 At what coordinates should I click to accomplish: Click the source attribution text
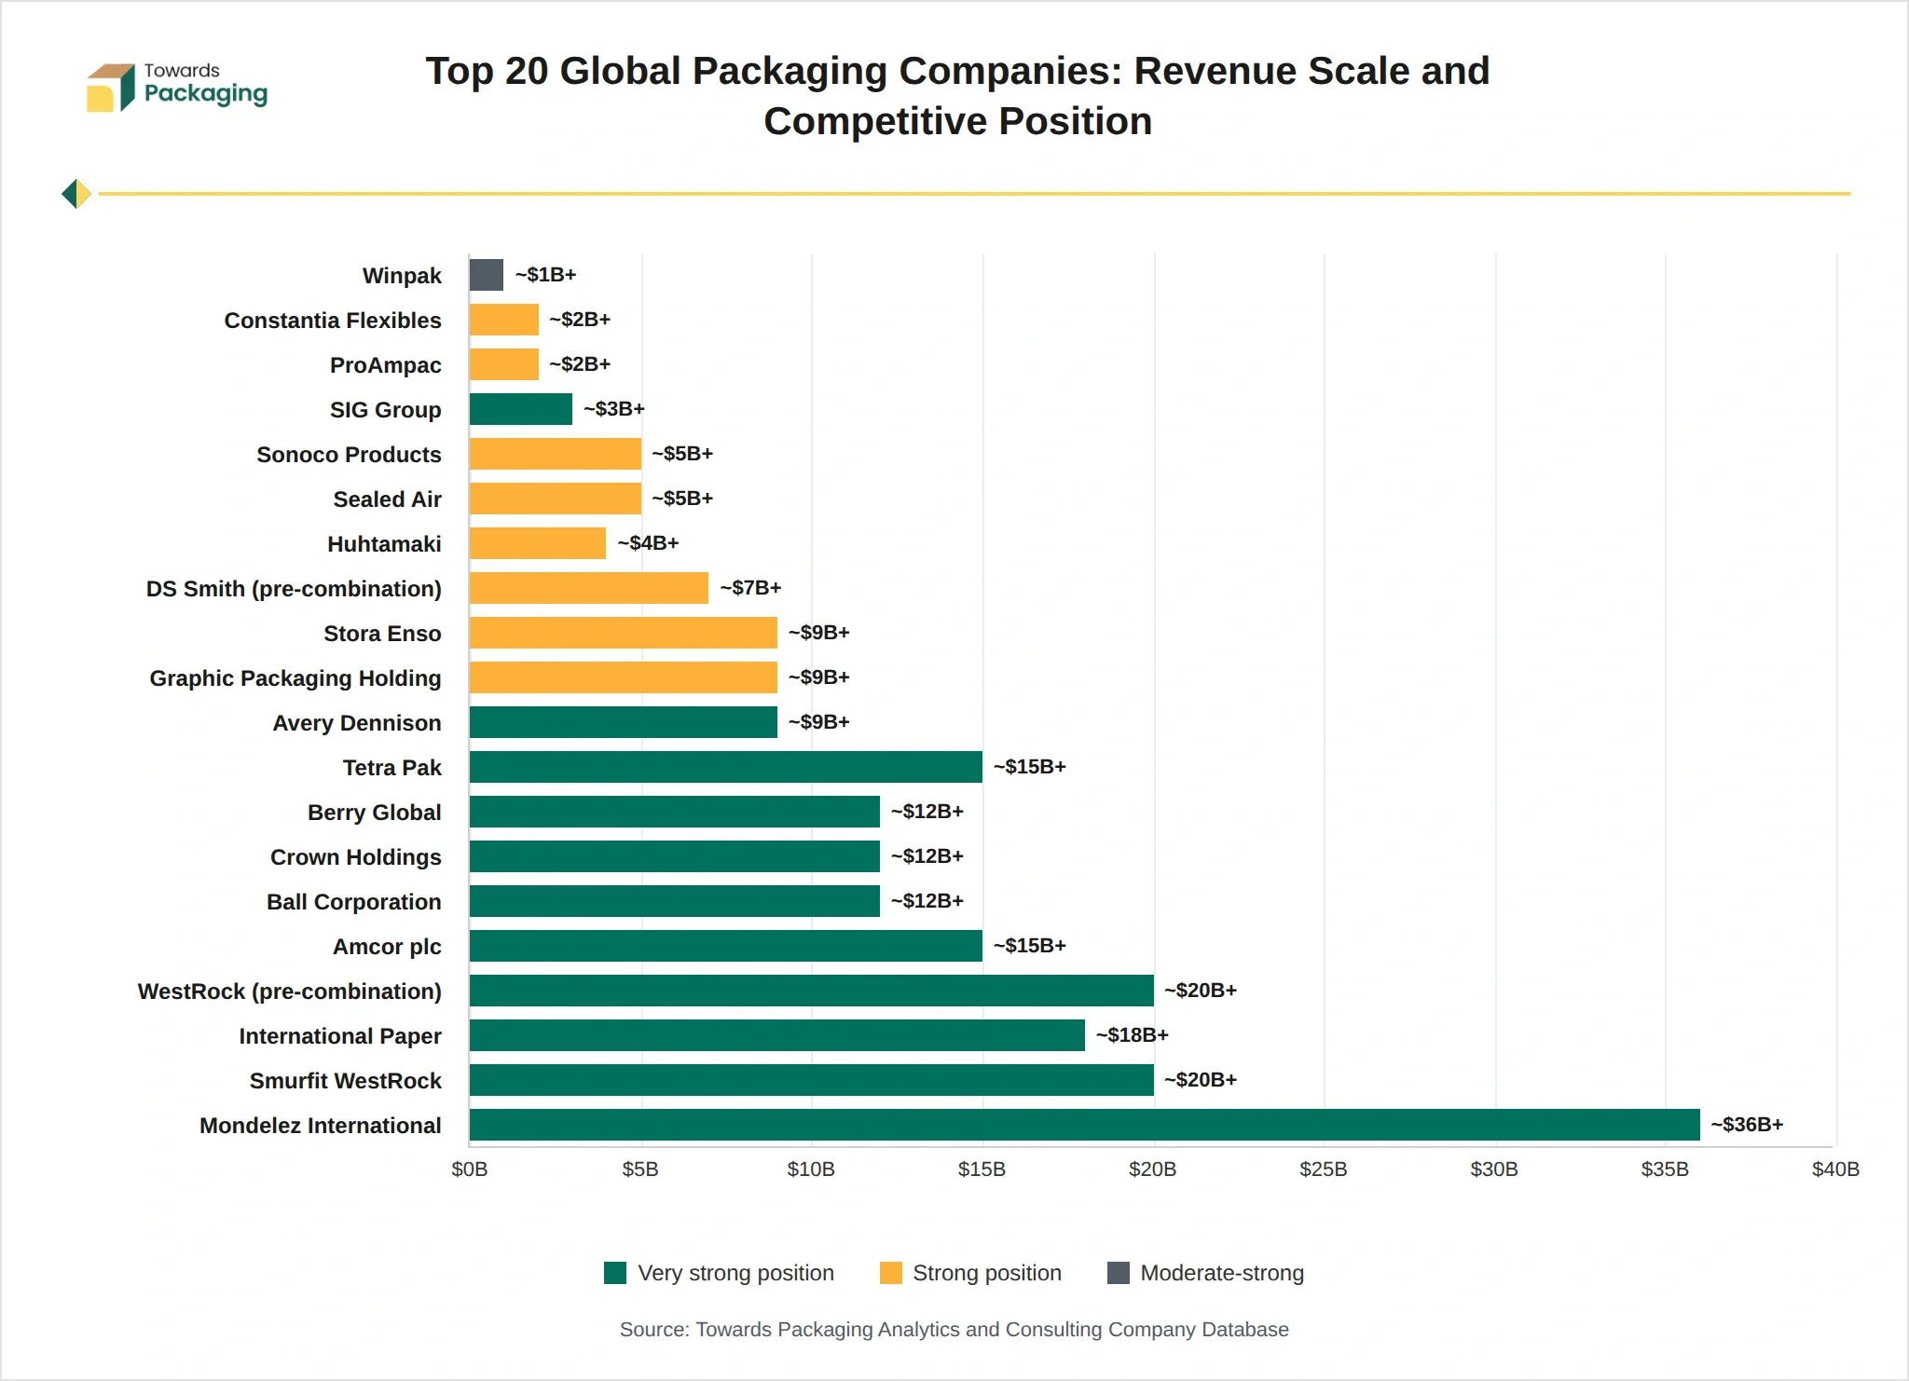click(954, 1330)
